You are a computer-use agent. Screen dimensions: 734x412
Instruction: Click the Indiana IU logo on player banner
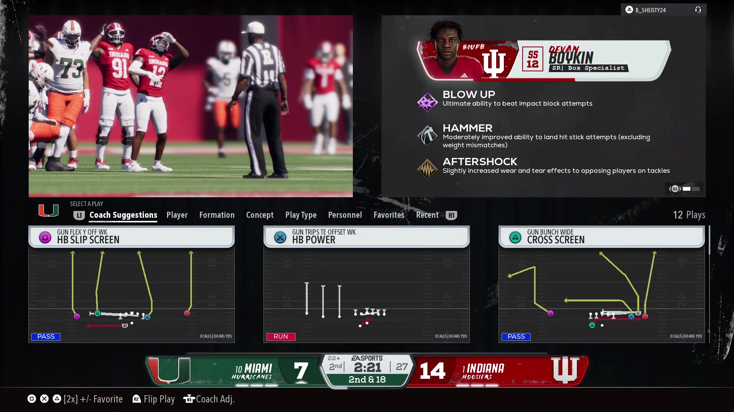pos(494,63)
